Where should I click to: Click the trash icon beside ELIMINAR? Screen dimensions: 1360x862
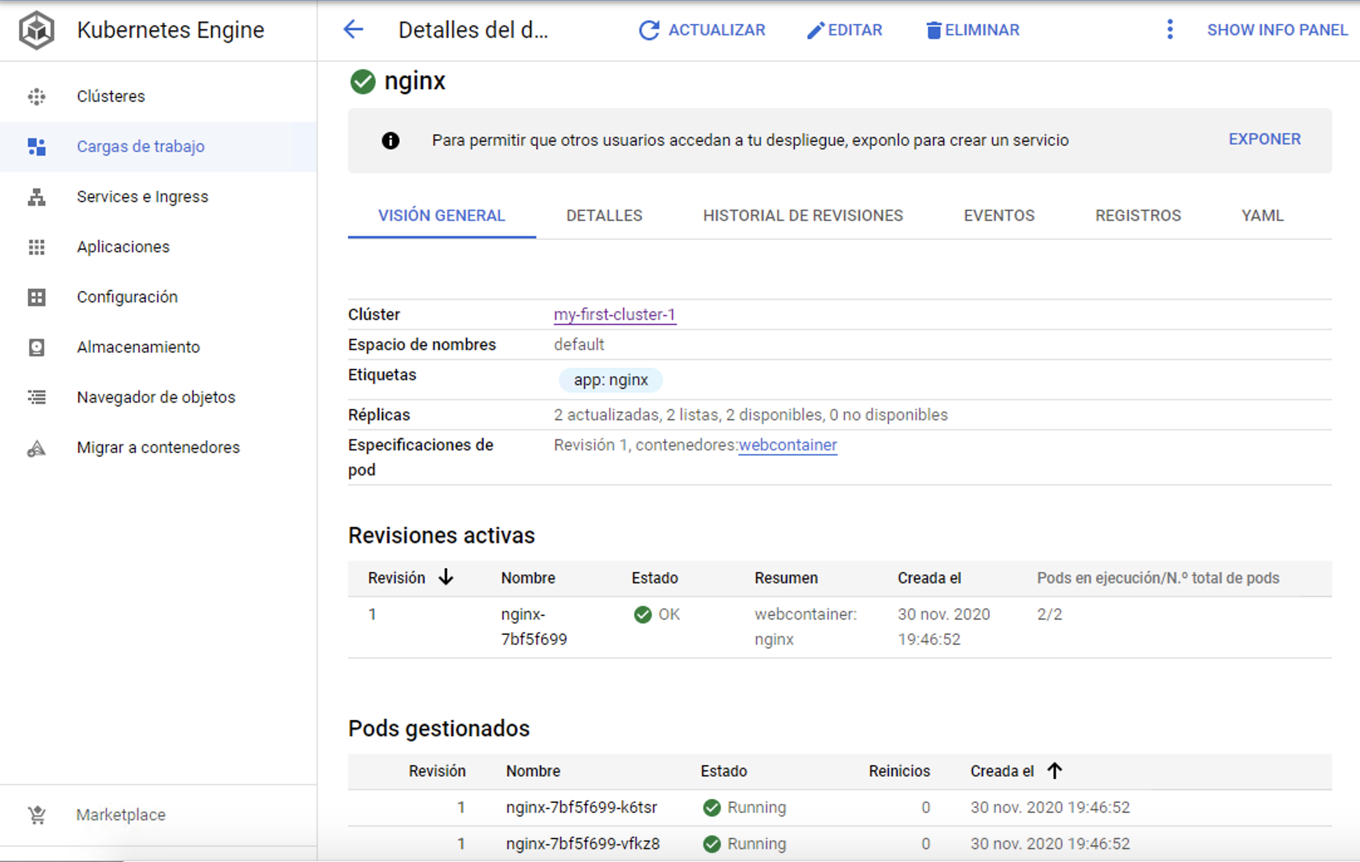(x=934, y=30)
